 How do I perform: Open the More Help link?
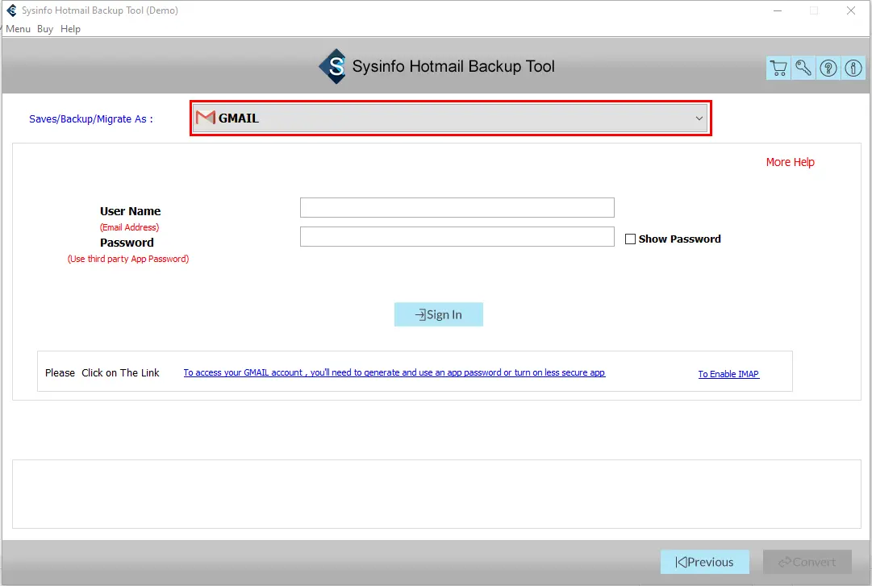790,162
